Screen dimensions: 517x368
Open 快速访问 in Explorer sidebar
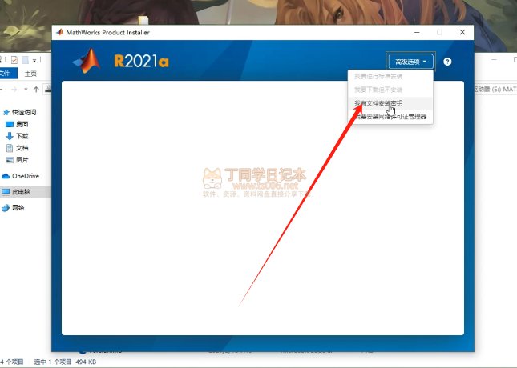click(24, 113)
